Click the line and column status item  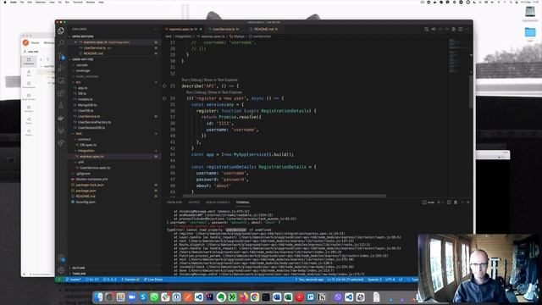(x=346, y=280)
